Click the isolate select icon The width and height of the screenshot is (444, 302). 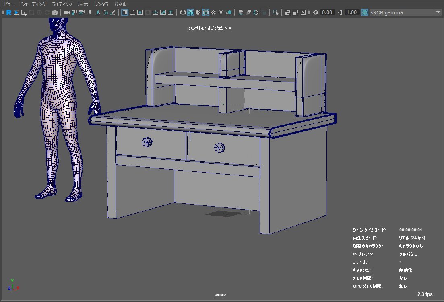[x=276, y=12]
